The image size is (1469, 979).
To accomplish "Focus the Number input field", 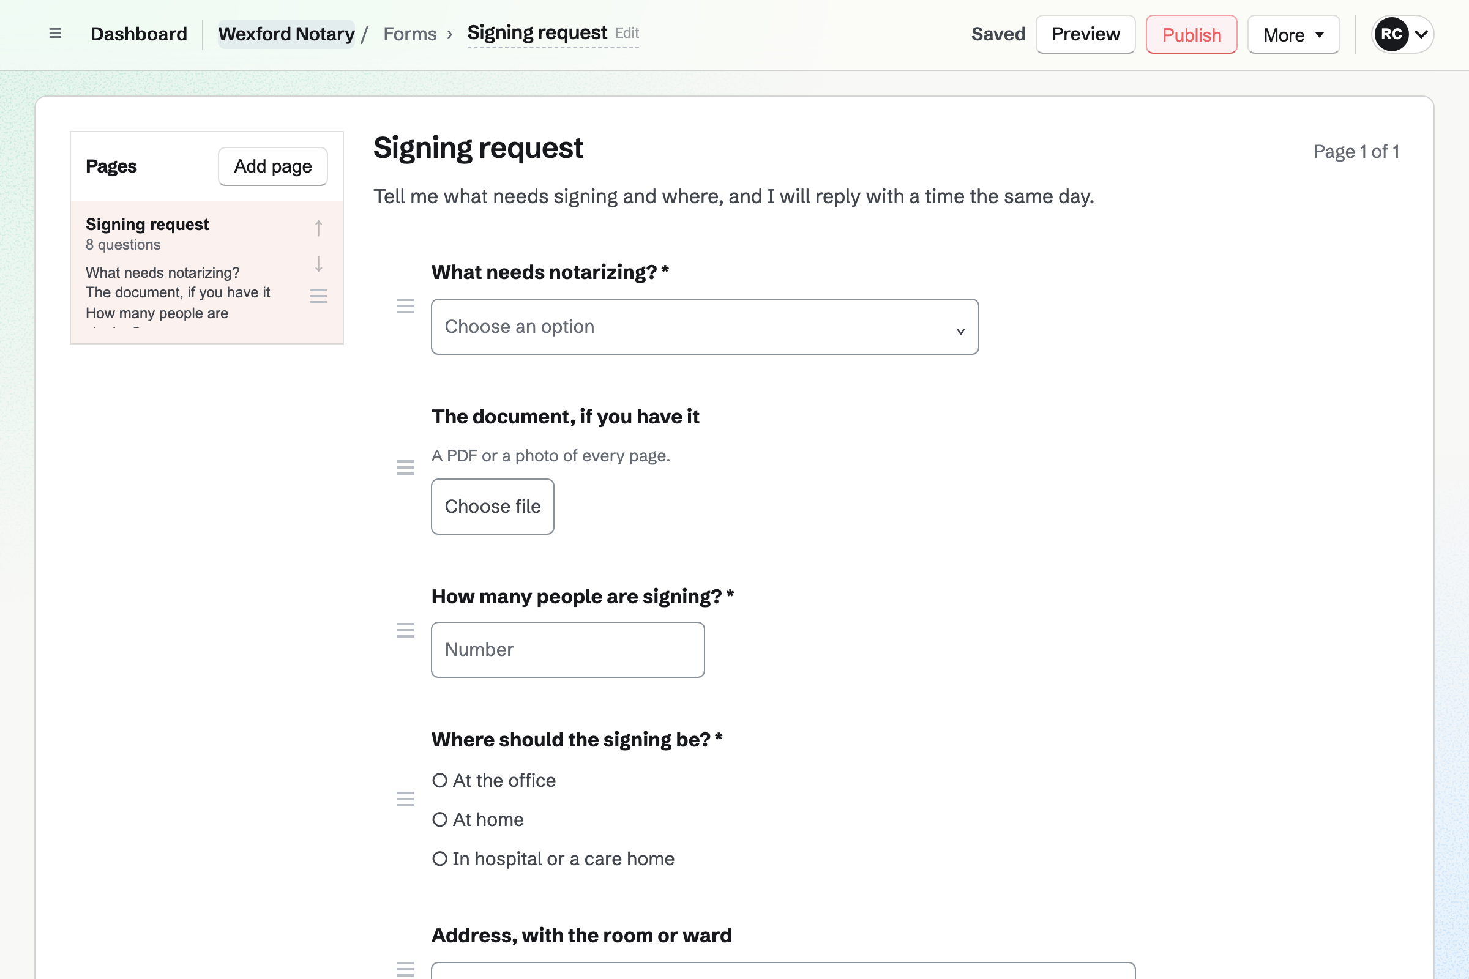I will tap(568, 650).
